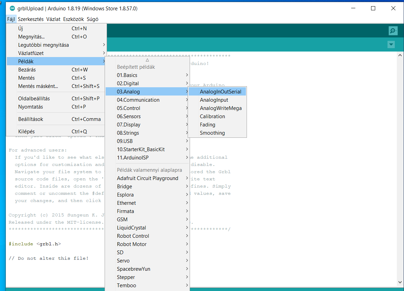Expand Servo library examples
Screen dimensions: 404x291
(147, 261)
